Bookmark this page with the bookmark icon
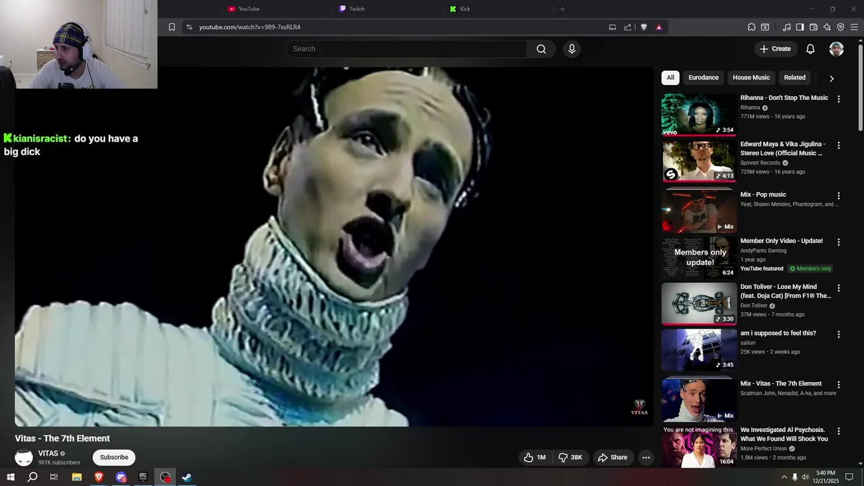Image resolution: width=864 pixels, height=486 pixels. (x=171, y=27)
